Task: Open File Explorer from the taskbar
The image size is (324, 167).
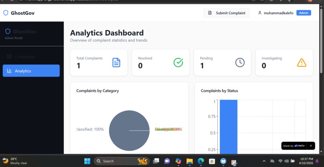Action: click(x=189, y=161)
